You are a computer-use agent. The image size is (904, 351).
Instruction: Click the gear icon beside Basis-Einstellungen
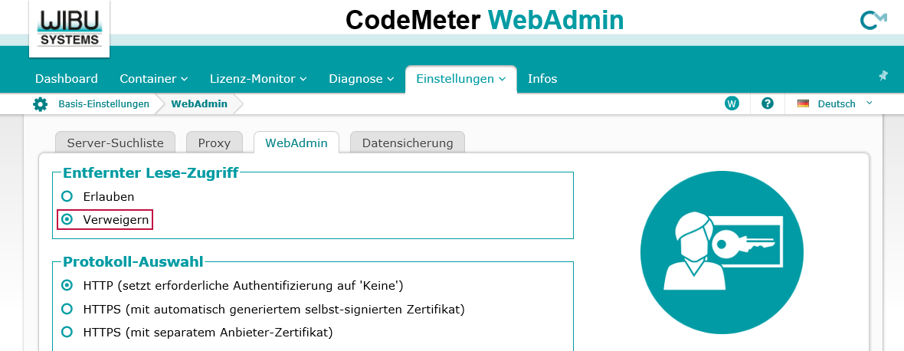tap(40, 104)
